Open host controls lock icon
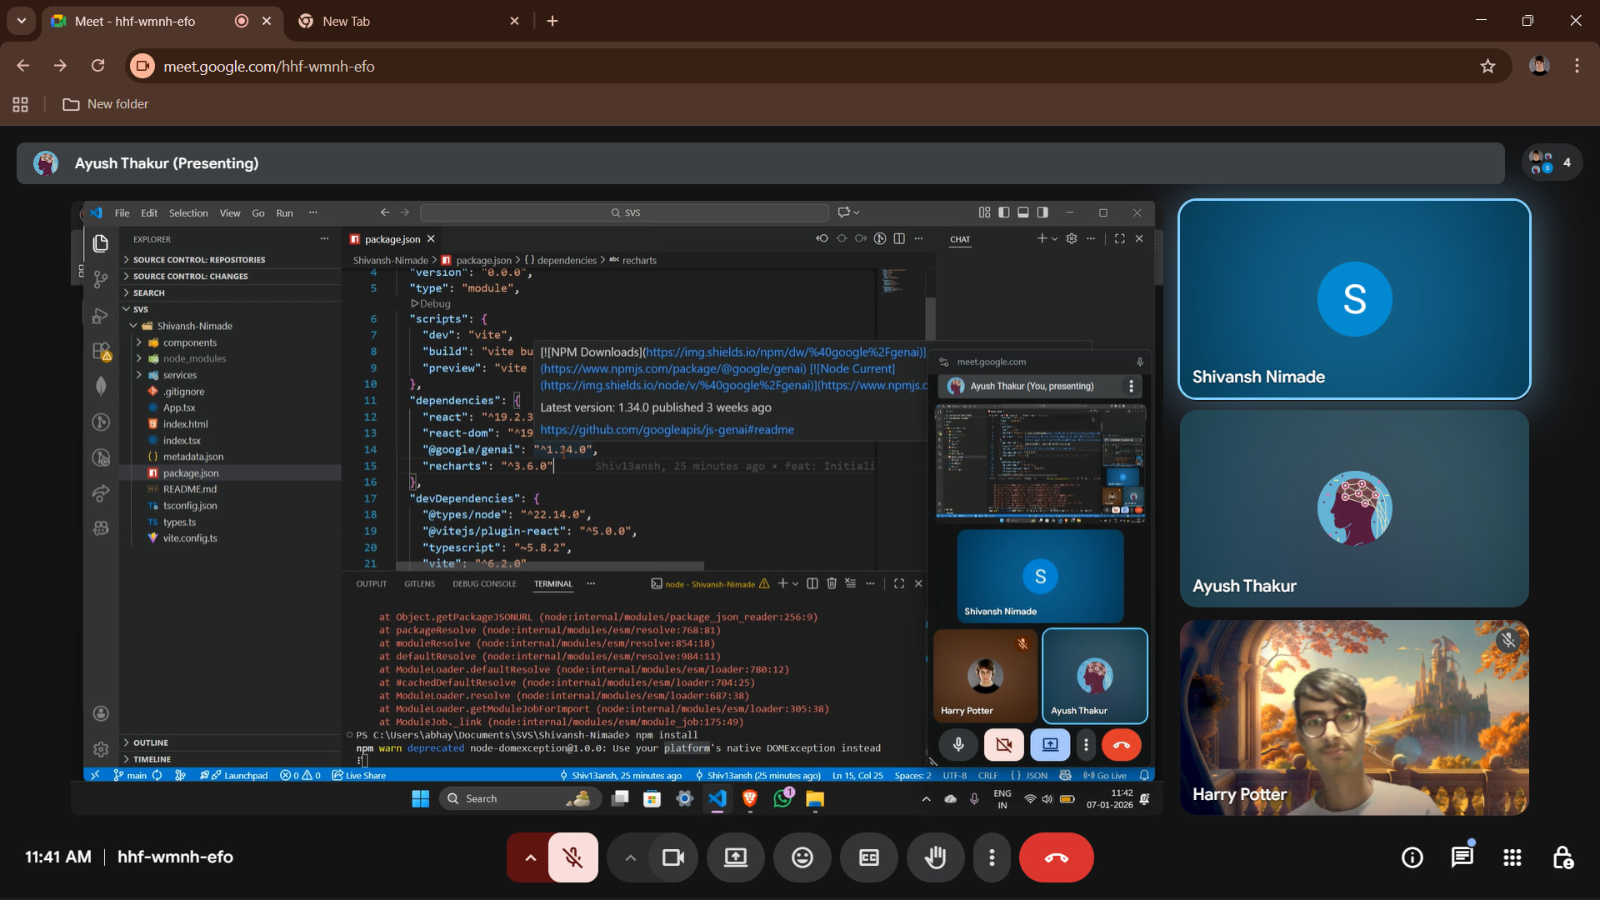Image resolution: width=1600 pixels, height=900 pixels. point(1562,857)
